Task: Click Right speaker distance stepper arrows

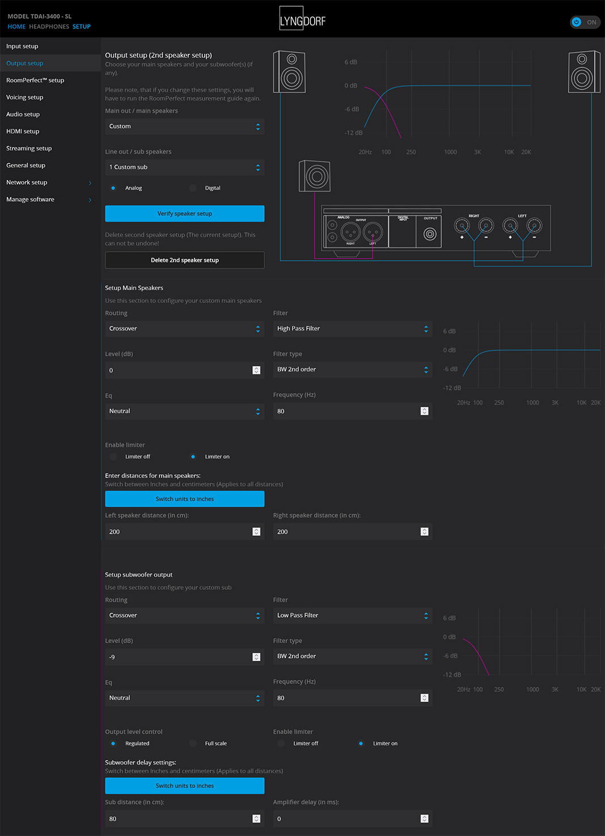Action: [x=425, y=531]
